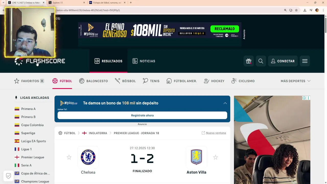Viewport: 327px width, 184px height.
Task: Click the Aston Villa club crest
Action: point(196,157)
